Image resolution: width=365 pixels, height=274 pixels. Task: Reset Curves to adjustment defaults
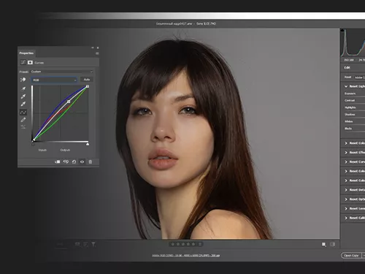74,161
